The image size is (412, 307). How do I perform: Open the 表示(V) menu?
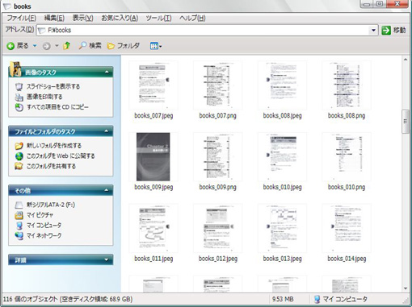[x=82, y=18]
